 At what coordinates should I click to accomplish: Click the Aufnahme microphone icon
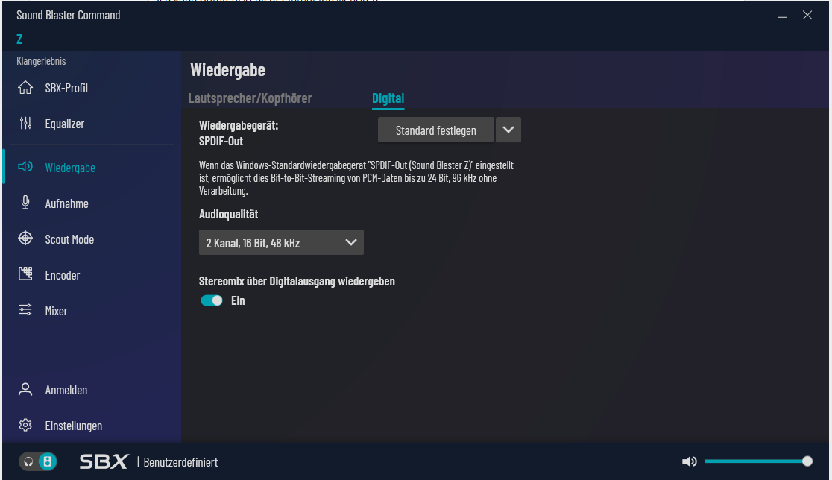click(x=25, y=203)
